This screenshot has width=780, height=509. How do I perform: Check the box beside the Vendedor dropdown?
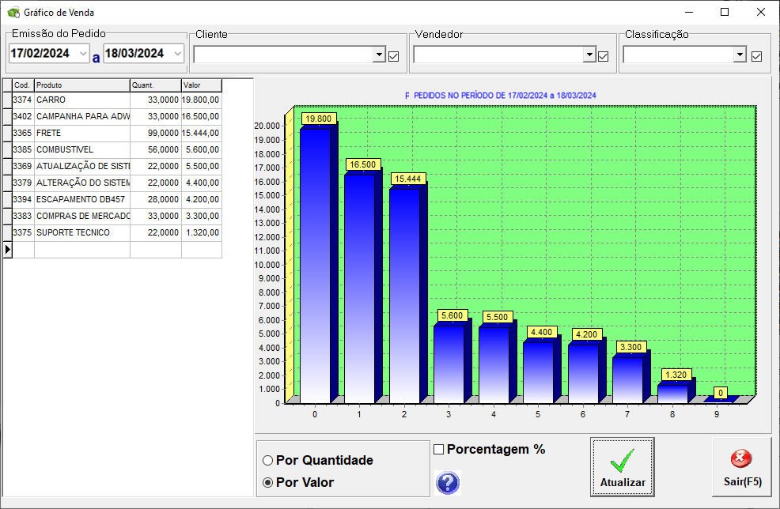click(604, 55)
